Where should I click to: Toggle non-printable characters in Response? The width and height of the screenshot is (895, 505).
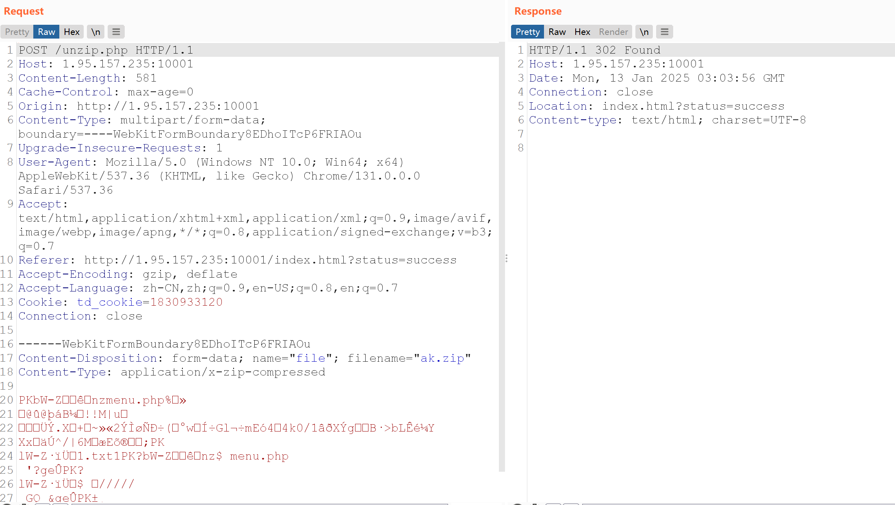pos(644,32)
